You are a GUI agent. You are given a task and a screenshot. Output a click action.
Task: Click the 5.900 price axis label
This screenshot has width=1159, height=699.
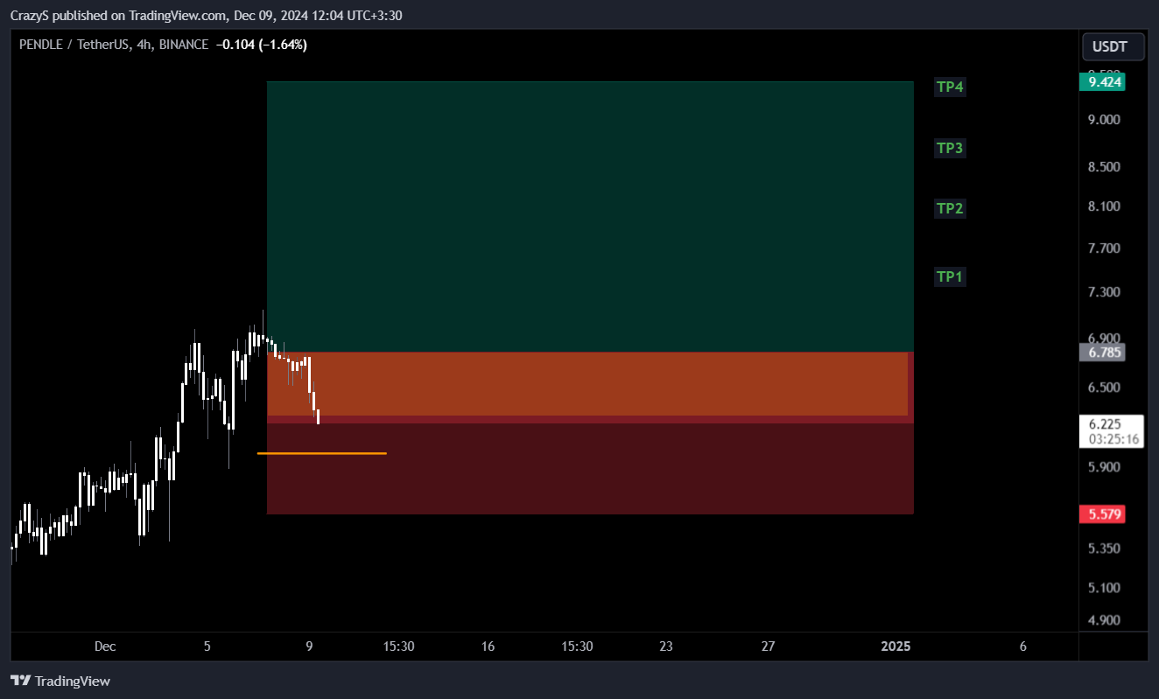1105,467
